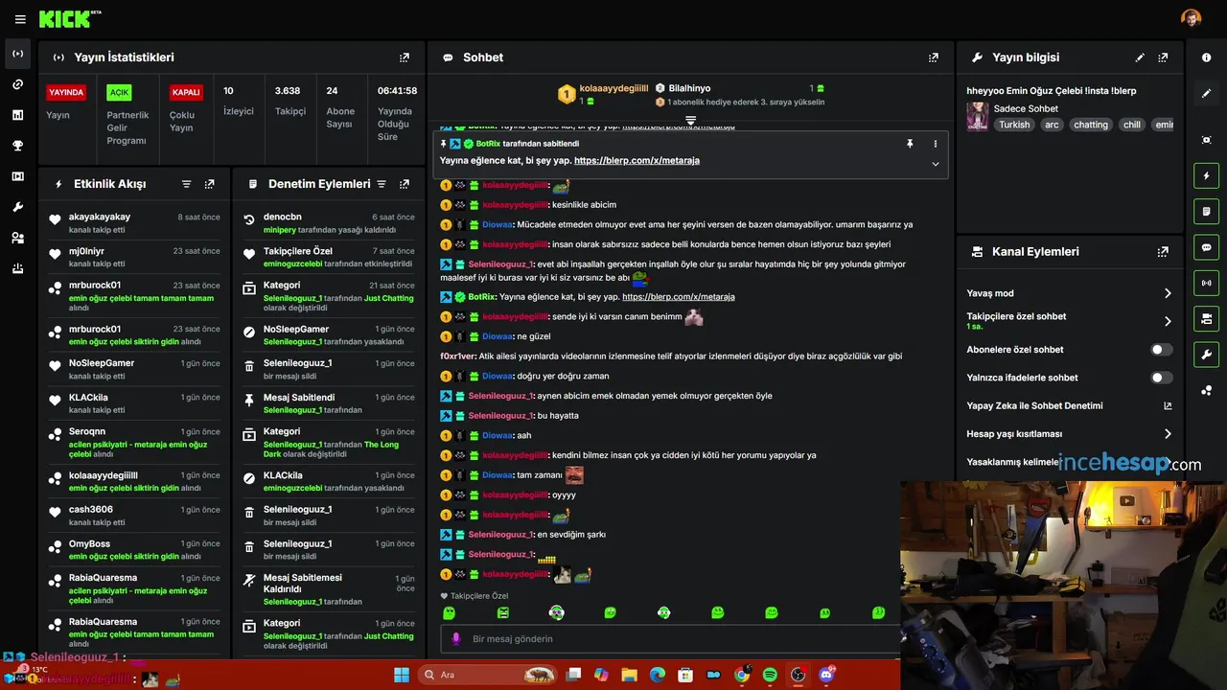Toggle Abonelere özel sohbet switch
Viewport: 1227px width, 690px height.
pos(1162,350)
